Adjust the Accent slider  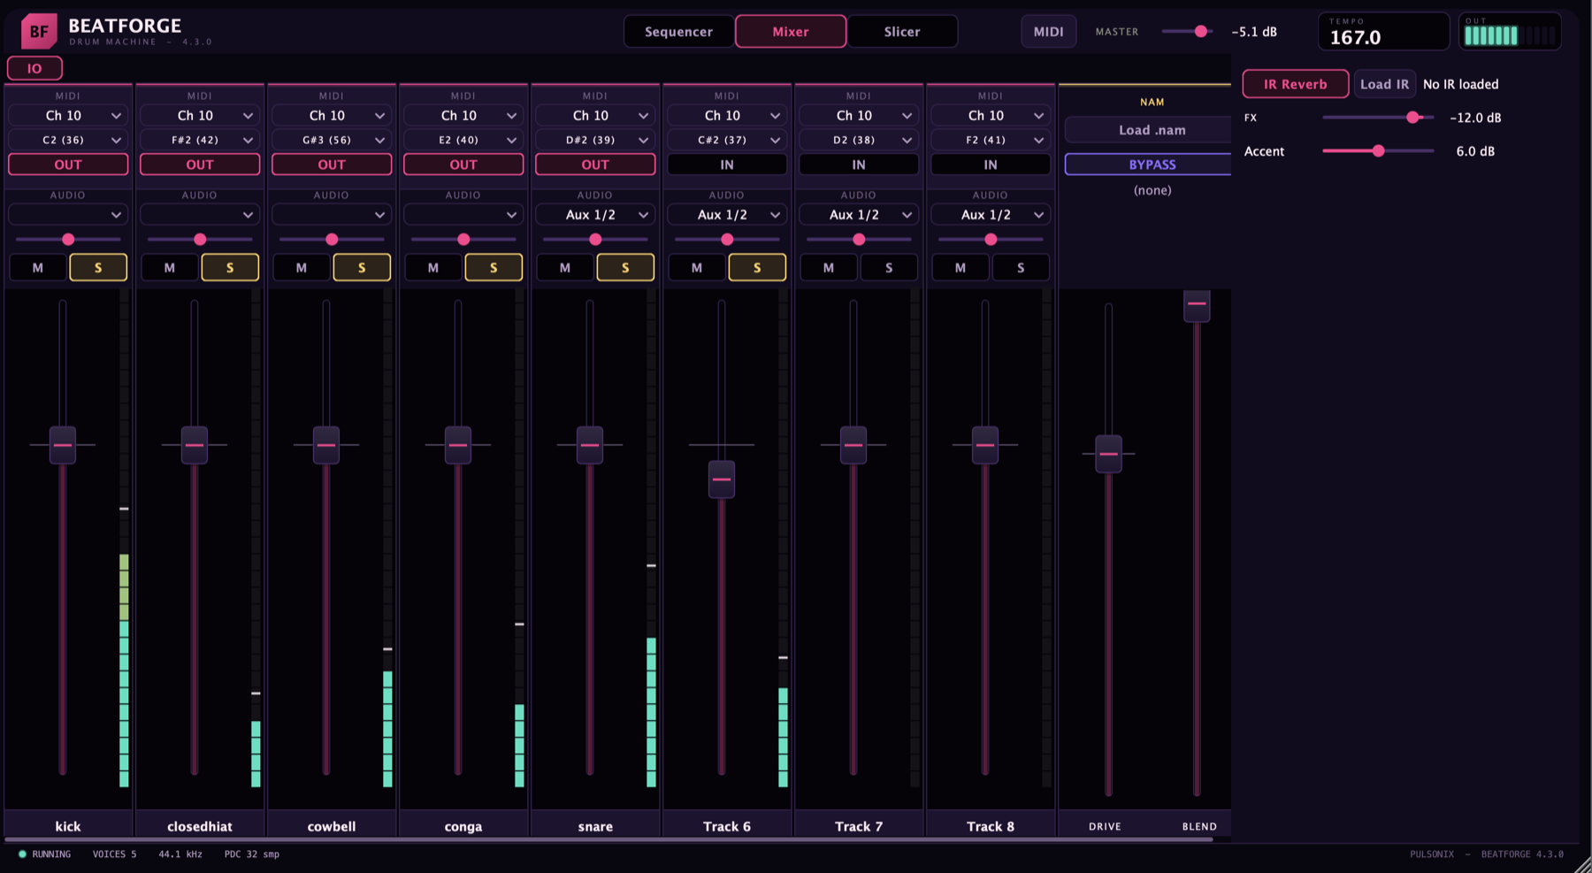pos(1378,151)
